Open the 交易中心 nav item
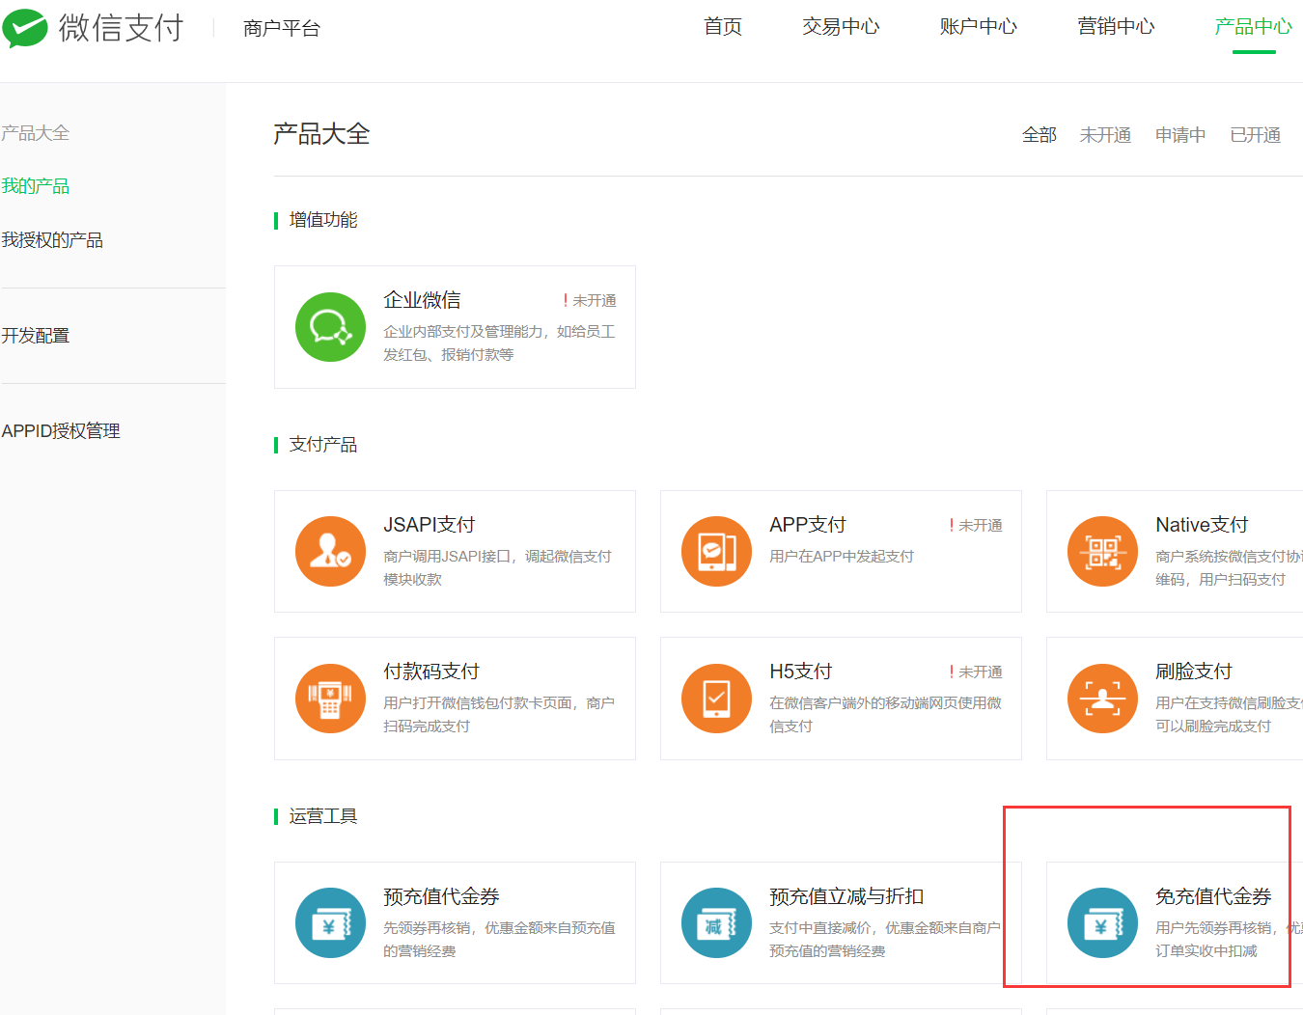1303x1015 pixels. pyautogui.click(x=841, y=27)
